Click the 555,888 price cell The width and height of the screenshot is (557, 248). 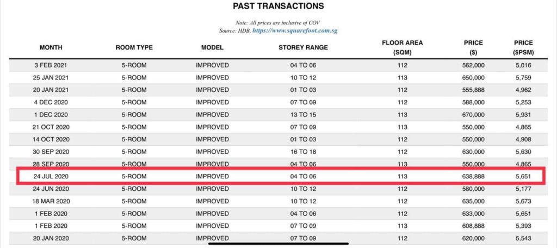pos(473,90)
